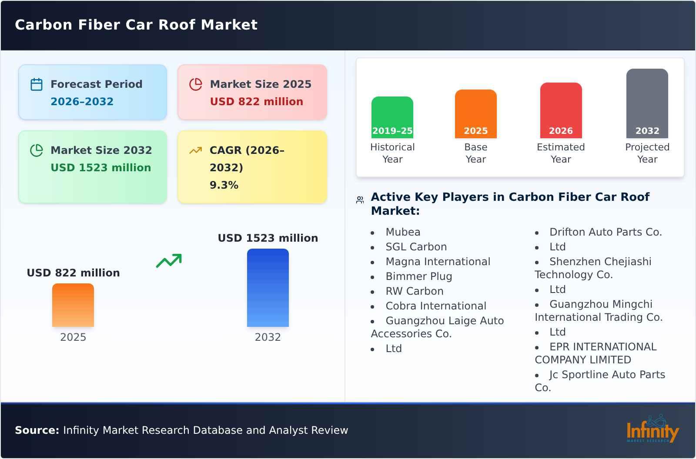
Task: Open the Forecast Period 2026–2032 card
Action: coord(93,92)
